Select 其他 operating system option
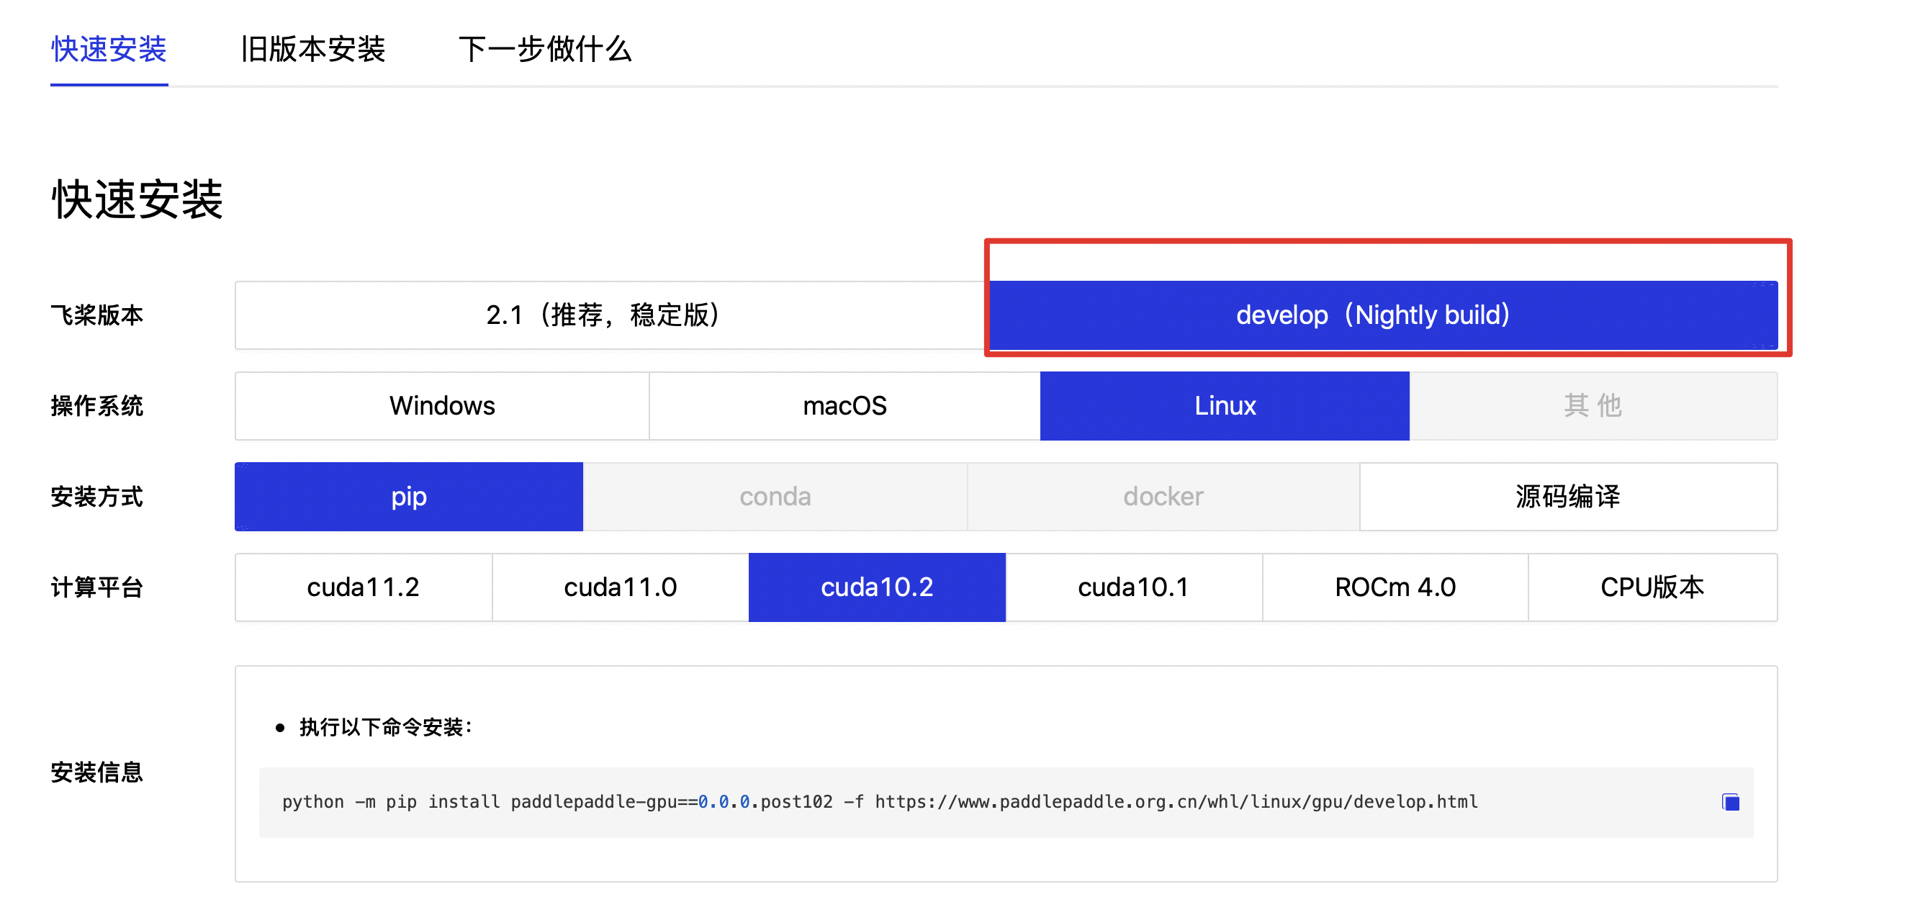This screenshot has height=897, width=1928. point(1593,405)
